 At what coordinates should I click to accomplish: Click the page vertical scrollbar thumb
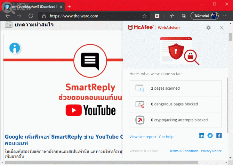tap(230, 37)
